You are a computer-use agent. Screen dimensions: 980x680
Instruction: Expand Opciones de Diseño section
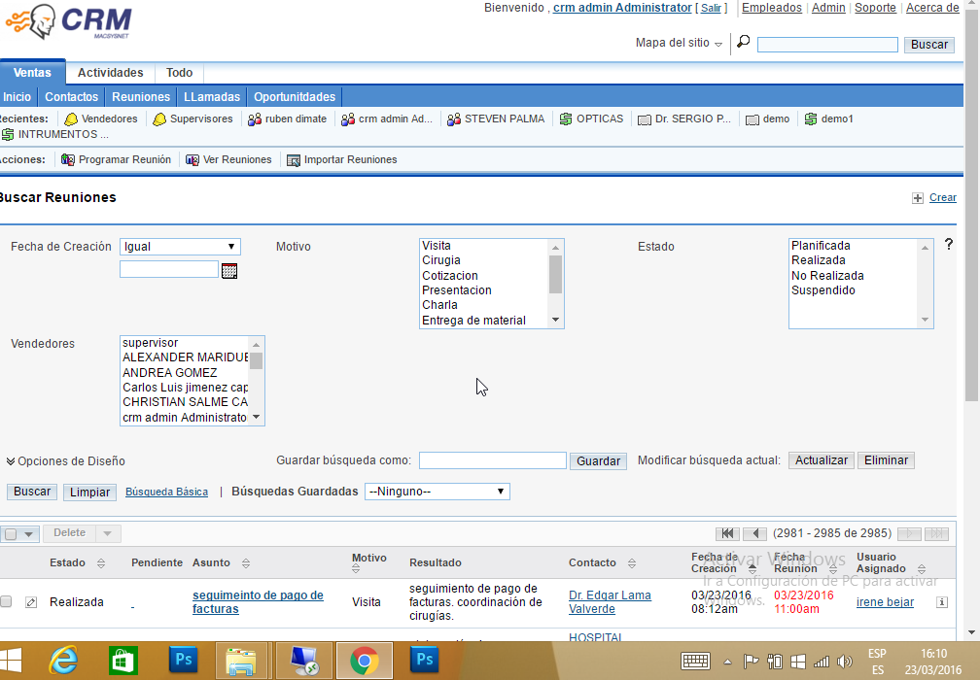click(66, 461)
